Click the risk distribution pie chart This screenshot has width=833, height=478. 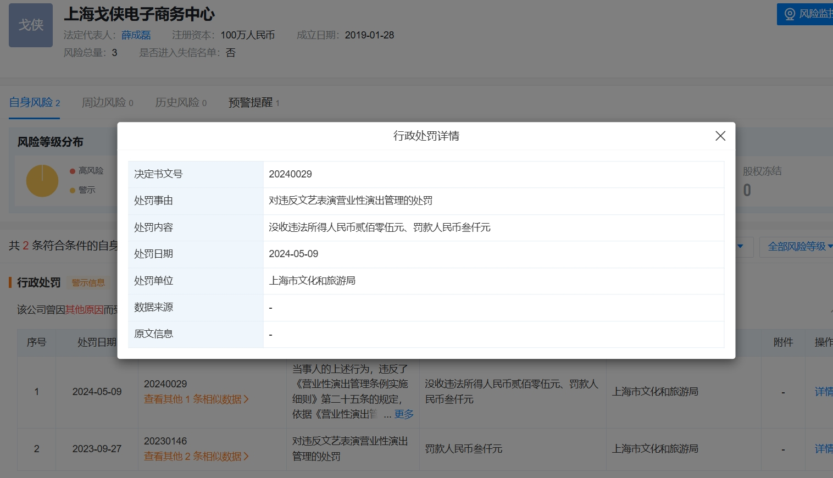(42, 181)
